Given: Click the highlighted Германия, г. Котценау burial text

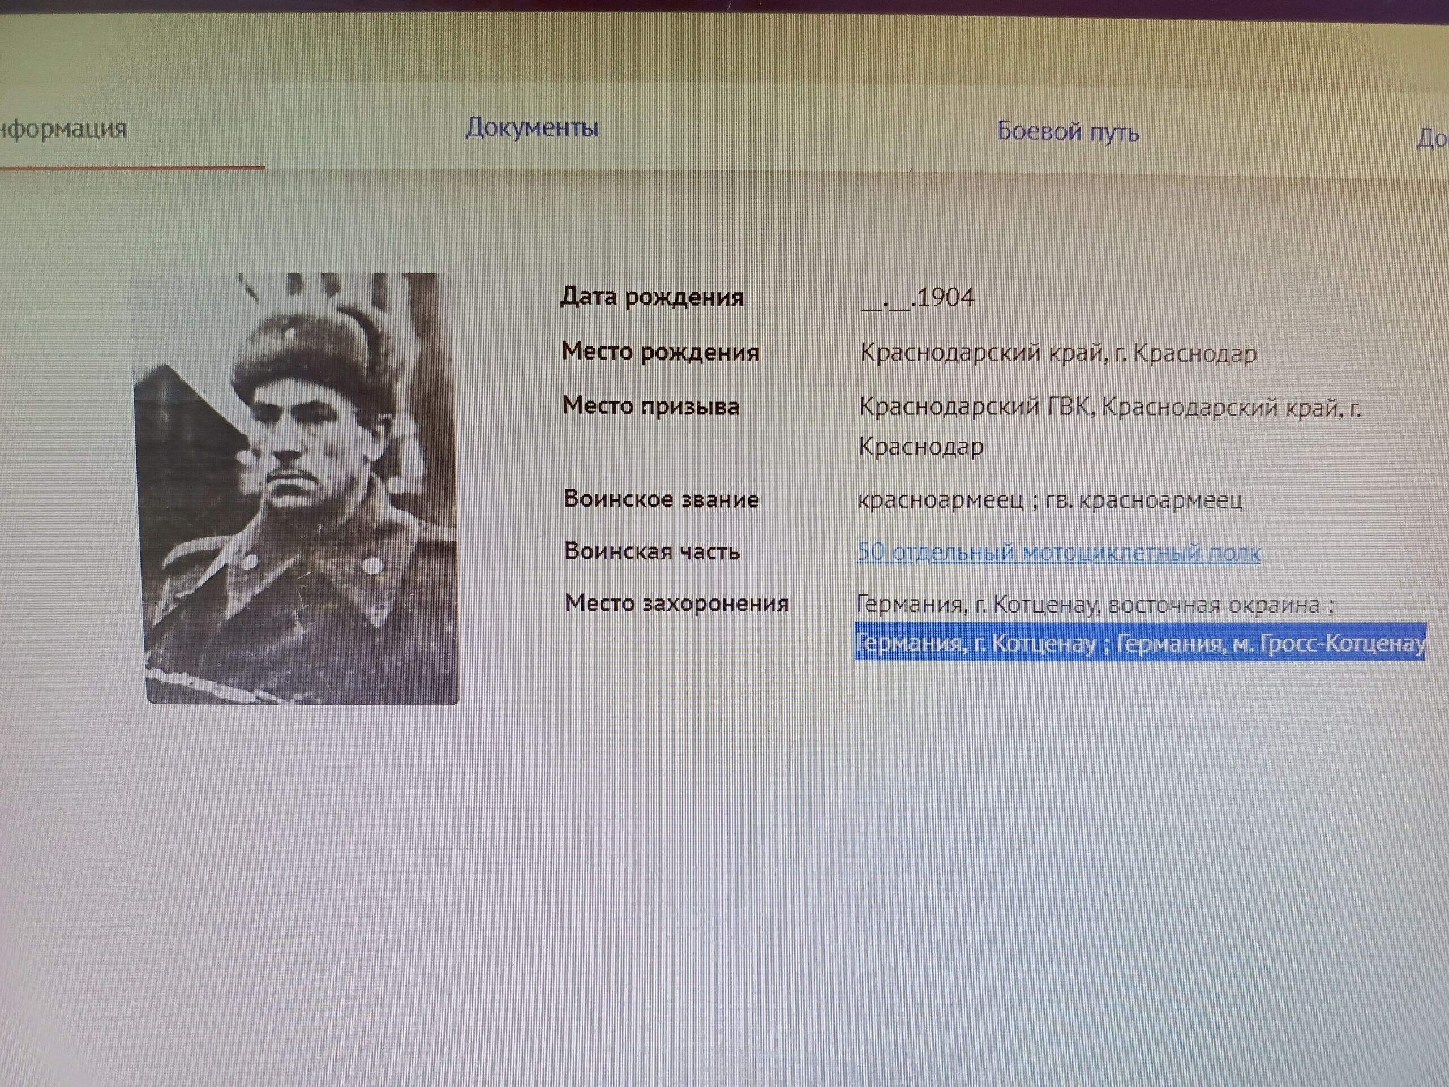Looking at the screenshot, I should pyautogui.click(x=1140, y=642).
